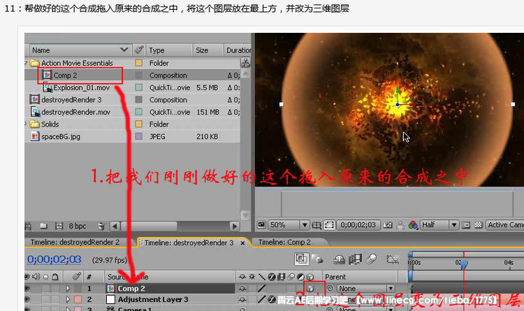524x311 pixels.
Task: Toggle the transparency grid in viewer
Action: click(x=479, y=225)
